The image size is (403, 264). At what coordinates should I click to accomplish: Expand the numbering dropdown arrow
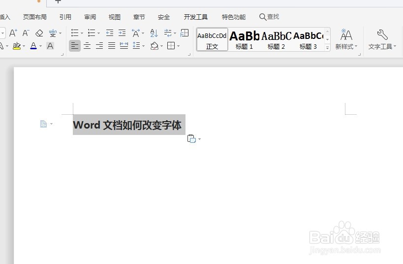pos(99,33)
